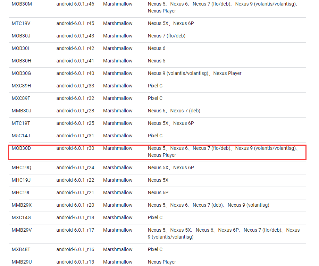Viewport: 319px width, 266px height.
Task: Select tag android-6.0.1_r45
Action: coord(75,23)
